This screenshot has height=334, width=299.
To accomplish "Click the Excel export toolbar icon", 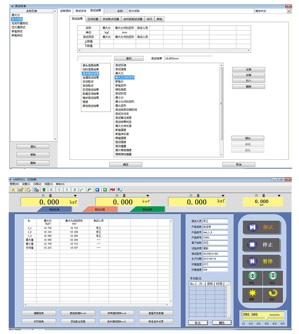I will click(x=105, y=189).
